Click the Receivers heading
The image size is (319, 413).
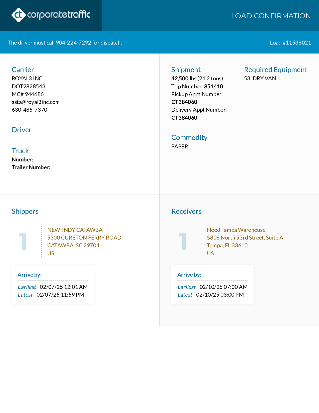click(x=186, y=211)
